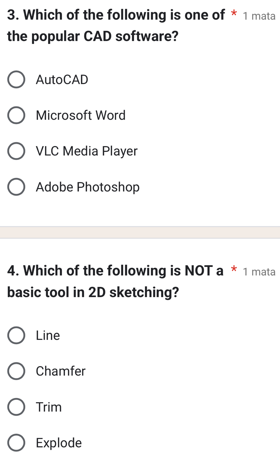The height and width of the screenshot is (469, 280).
Task: Click the Trim option label text
Action: (49, 407)
